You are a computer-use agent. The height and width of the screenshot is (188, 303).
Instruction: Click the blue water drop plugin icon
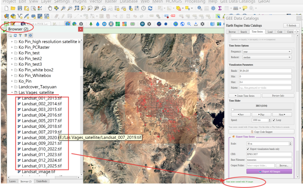coord(97,24)
